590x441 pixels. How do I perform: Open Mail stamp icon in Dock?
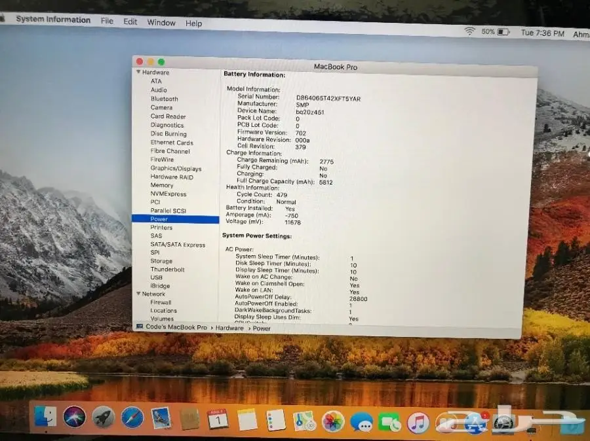point(161,419)
